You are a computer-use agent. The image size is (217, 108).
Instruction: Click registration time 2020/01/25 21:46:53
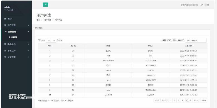click(x=188, y=51)
